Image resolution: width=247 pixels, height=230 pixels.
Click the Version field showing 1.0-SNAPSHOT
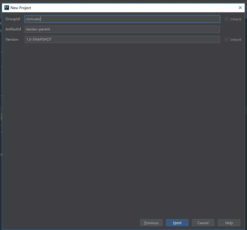pos(122,39)
